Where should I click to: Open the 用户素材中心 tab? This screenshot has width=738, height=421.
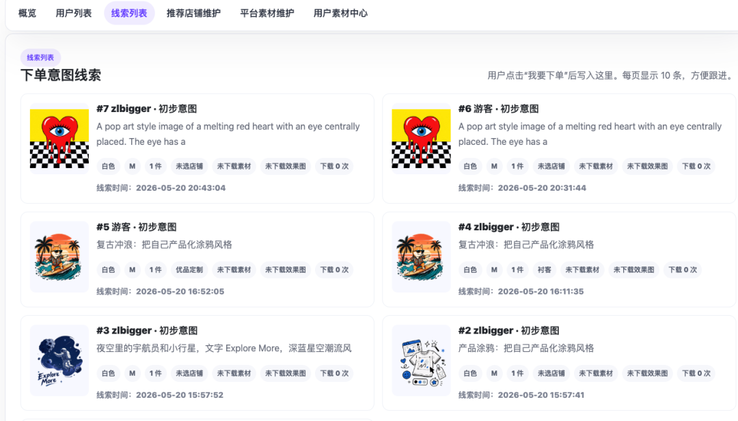(x=340, y=13)
